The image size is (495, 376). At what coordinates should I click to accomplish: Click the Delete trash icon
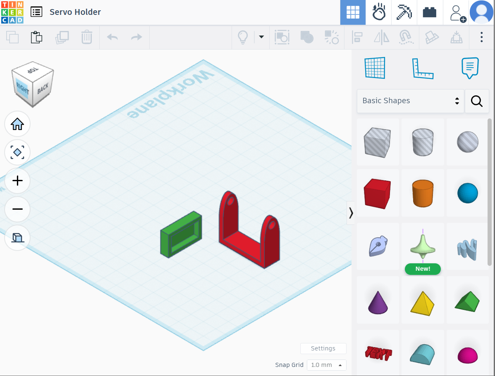pyautogui.click(x=87, y=37)
